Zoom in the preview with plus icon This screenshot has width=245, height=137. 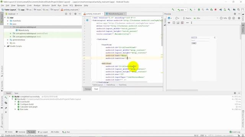point(230,18)
